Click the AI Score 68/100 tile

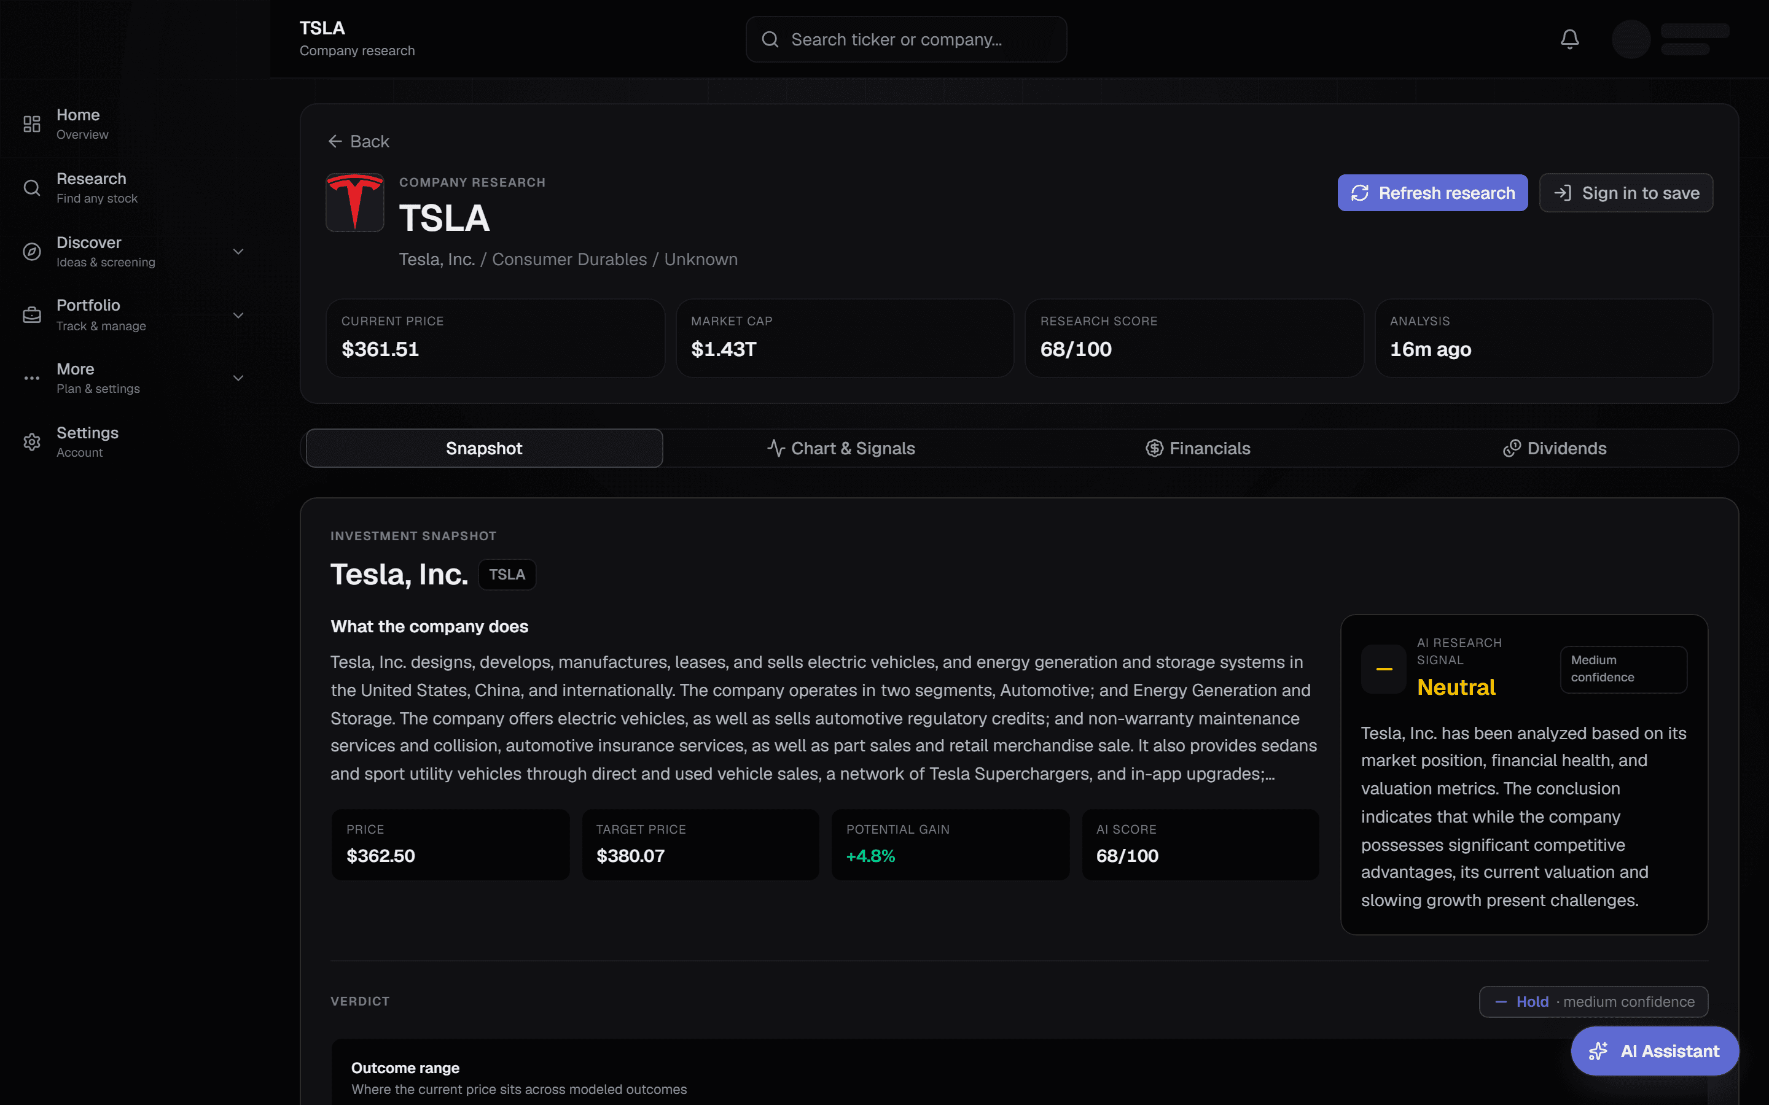pyautogui.click(x=1200, y=844)
